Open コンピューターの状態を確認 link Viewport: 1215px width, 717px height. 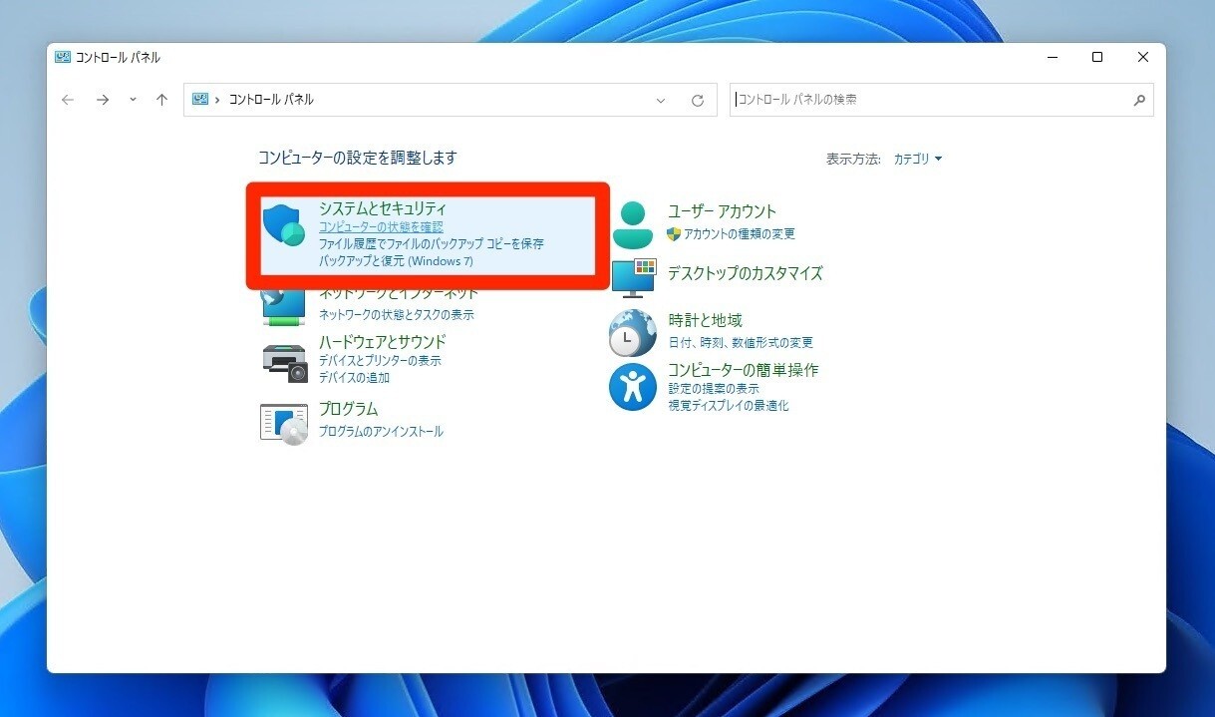381,227
